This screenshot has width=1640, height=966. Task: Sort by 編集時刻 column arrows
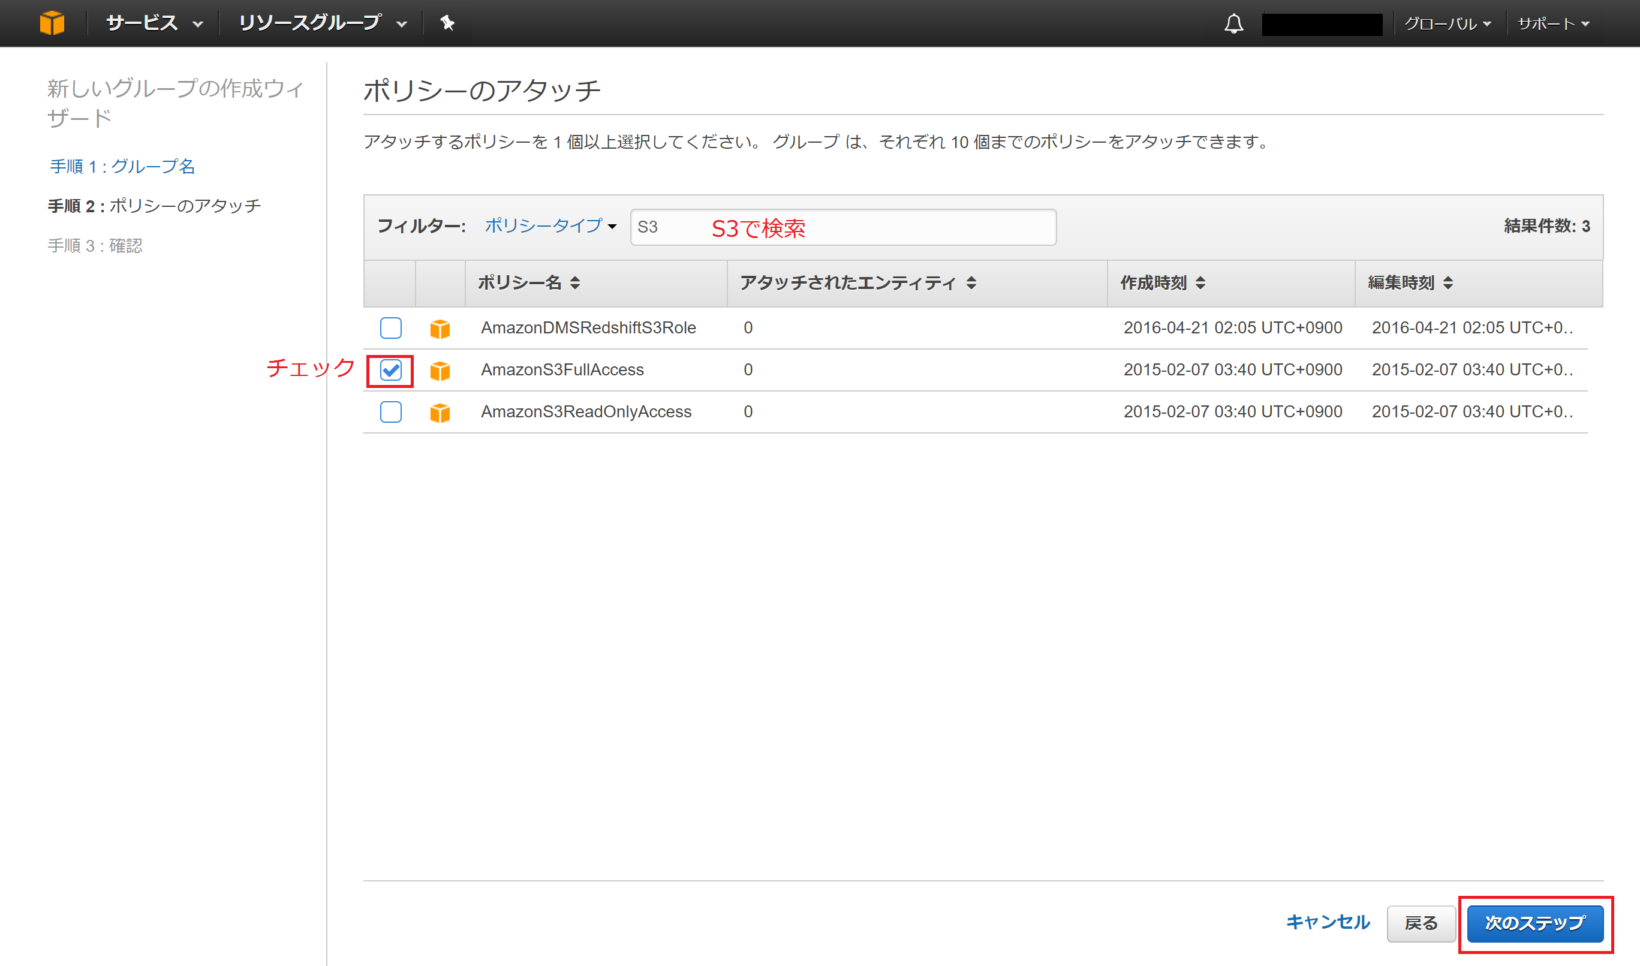pyautogui.click(x=1448, y=283)
